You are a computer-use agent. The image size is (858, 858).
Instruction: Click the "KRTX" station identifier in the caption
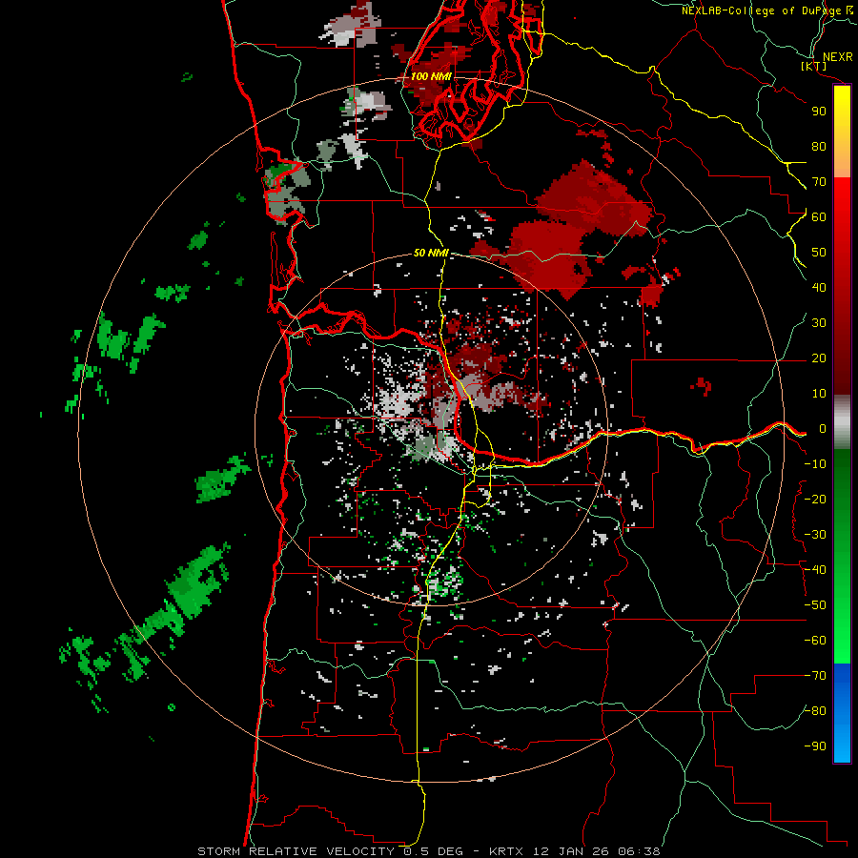[505, 851]
